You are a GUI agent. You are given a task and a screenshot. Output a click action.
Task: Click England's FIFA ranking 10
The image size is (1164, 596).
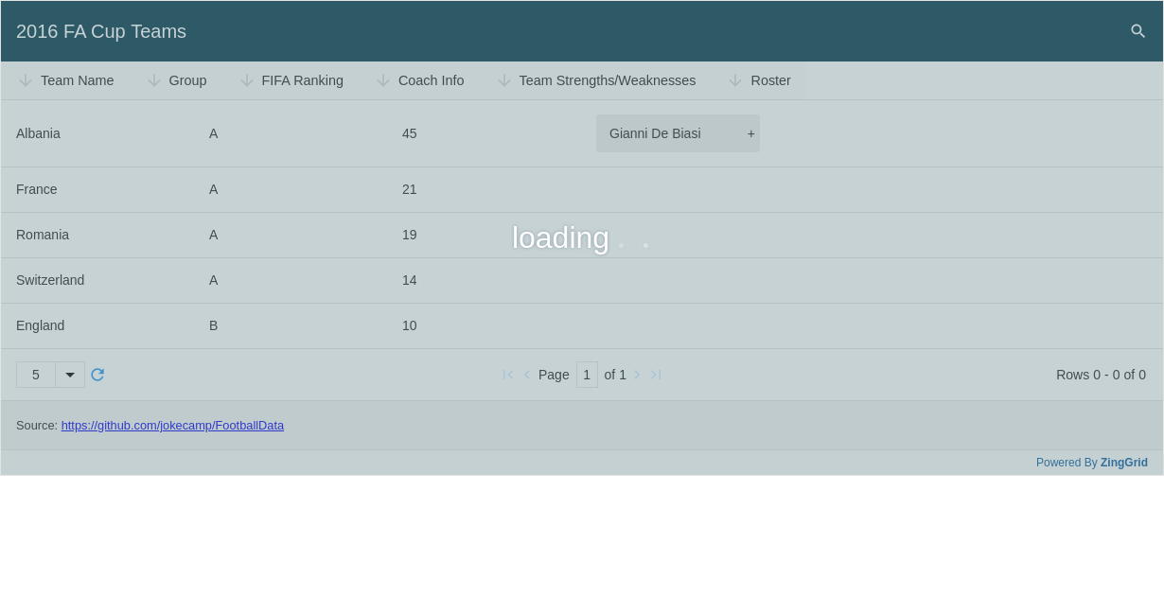point(410,325)
